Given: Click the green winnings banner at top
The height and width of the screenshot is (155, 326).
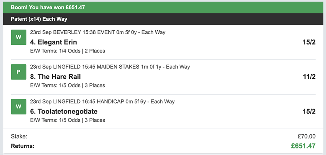Looking at the screenshot, I should coord(163,7).
